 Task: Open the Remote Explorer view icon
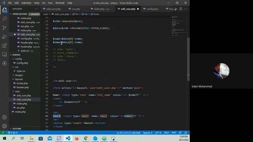[x=4, y=54]
